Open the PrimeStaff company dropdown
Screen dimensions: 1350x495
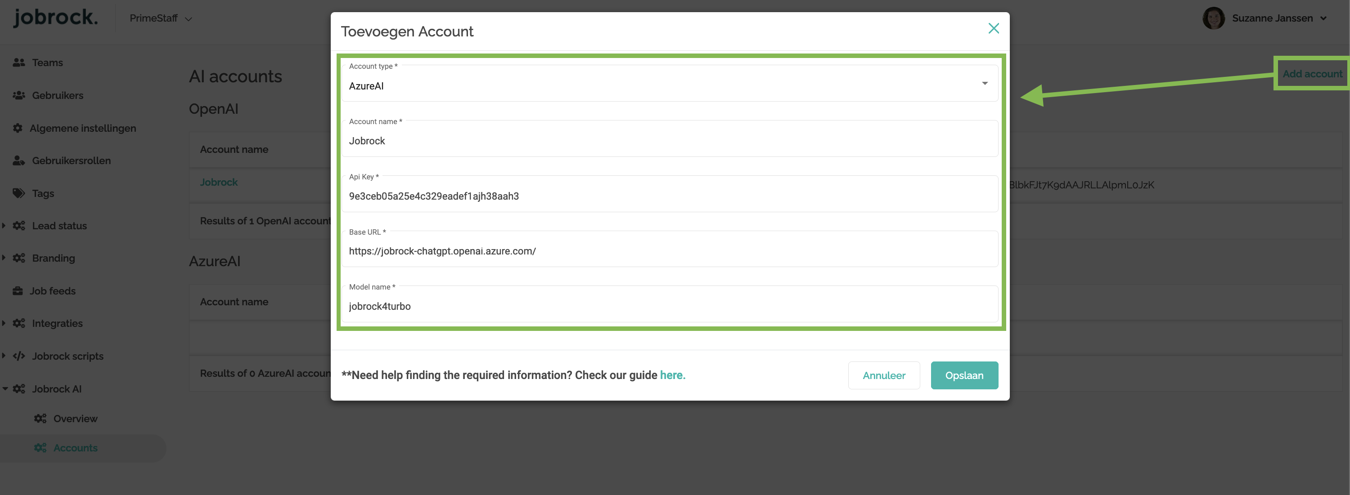pyautogui.click(x=160, y=18)
